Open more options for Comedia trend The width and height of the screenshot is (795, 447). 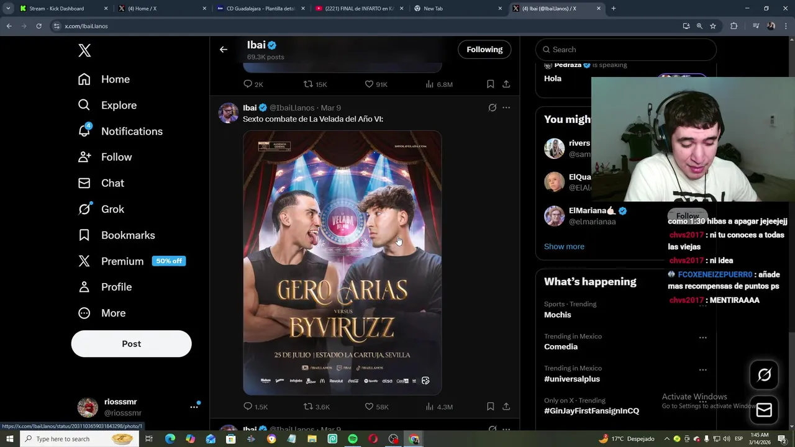tap(703, 338)
